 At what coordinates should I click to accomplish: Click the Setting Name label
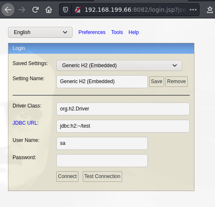[29, 79]
